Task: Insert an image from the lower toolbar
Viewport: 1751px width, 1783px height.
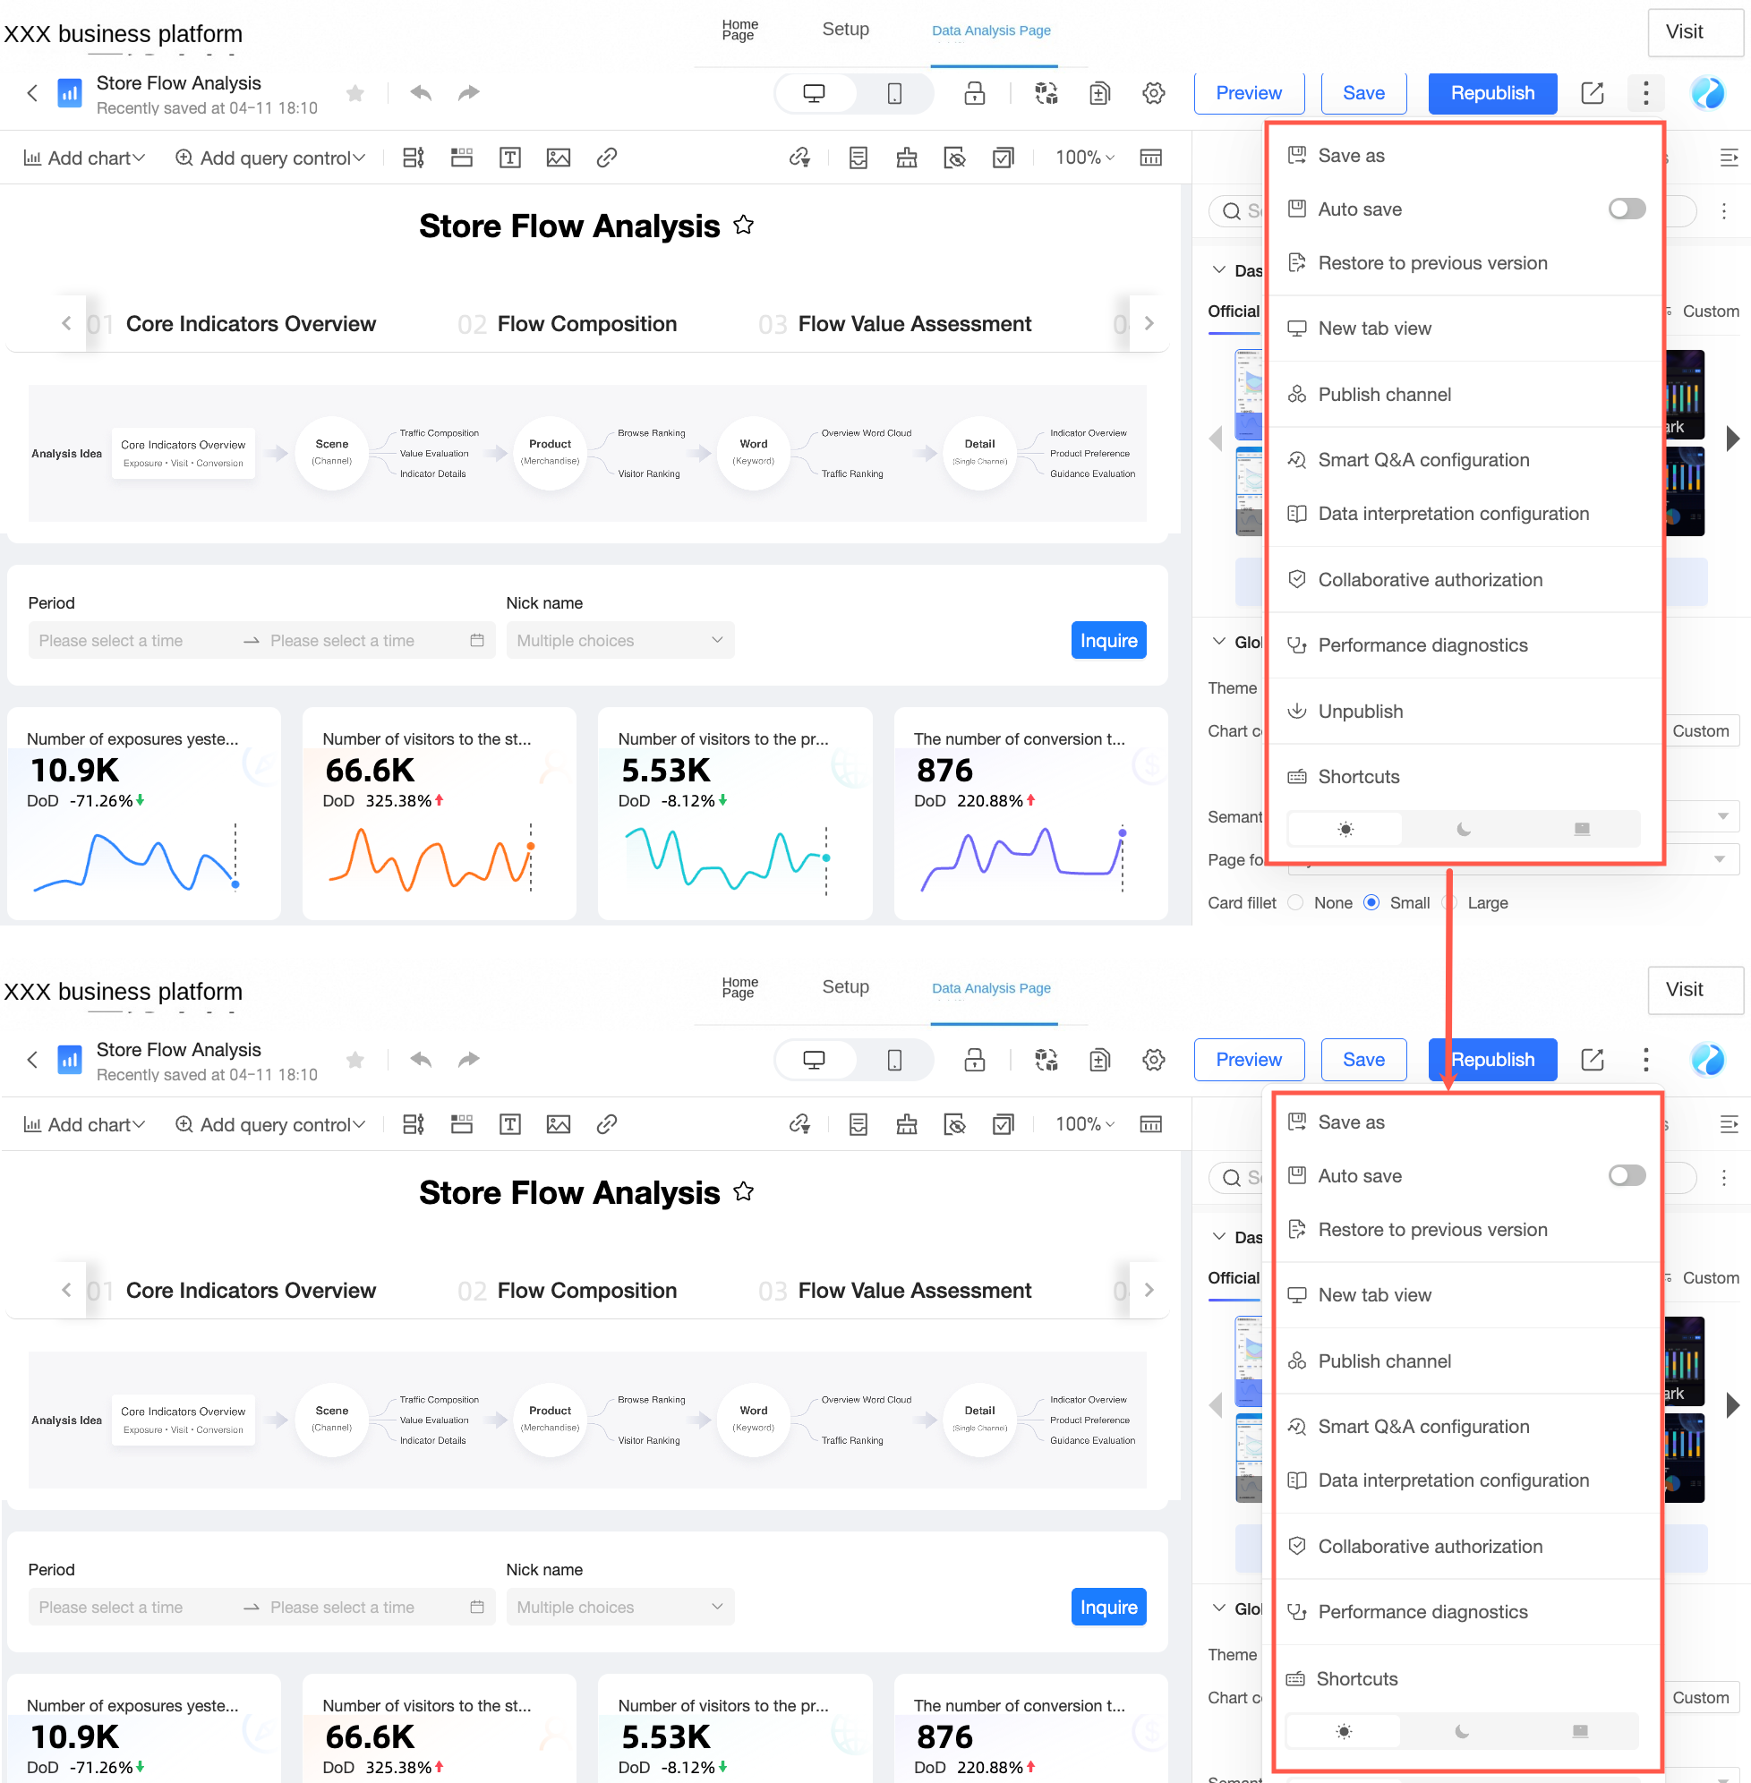Action: point(559,1123)
